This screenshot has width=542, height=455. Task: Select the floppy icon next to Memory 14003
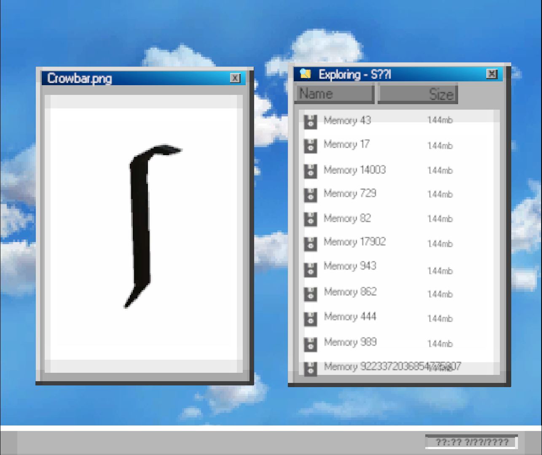coord(310,171)
